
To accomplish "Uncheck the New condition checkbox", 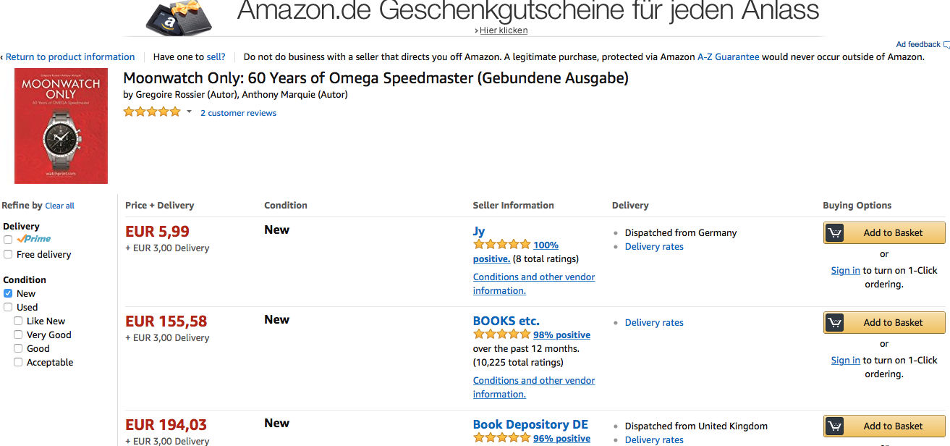I will click(x=8, y=294).
